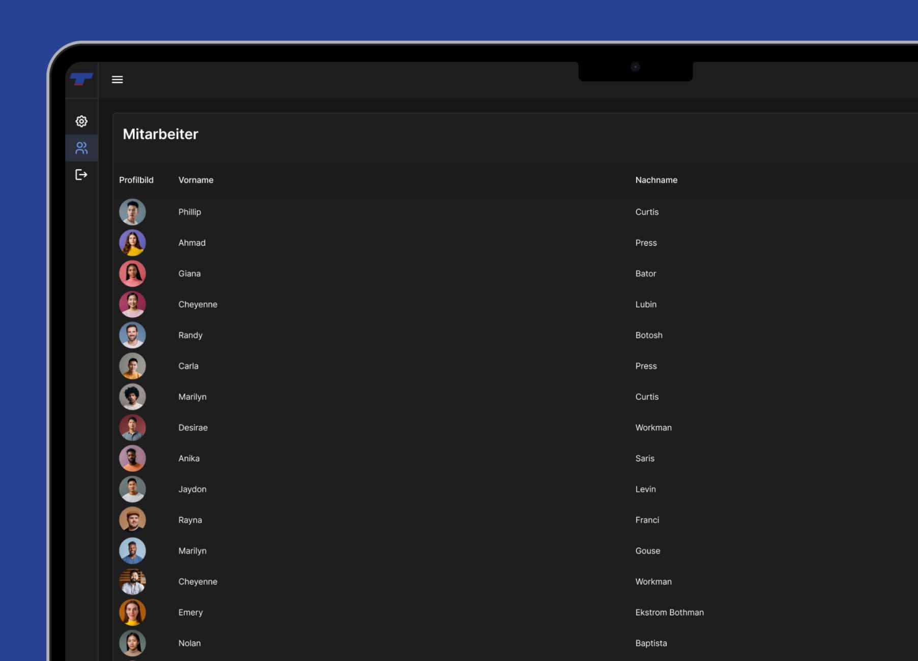Select the Mitarbeiter people icon in sidebar

tap(81, 148)
